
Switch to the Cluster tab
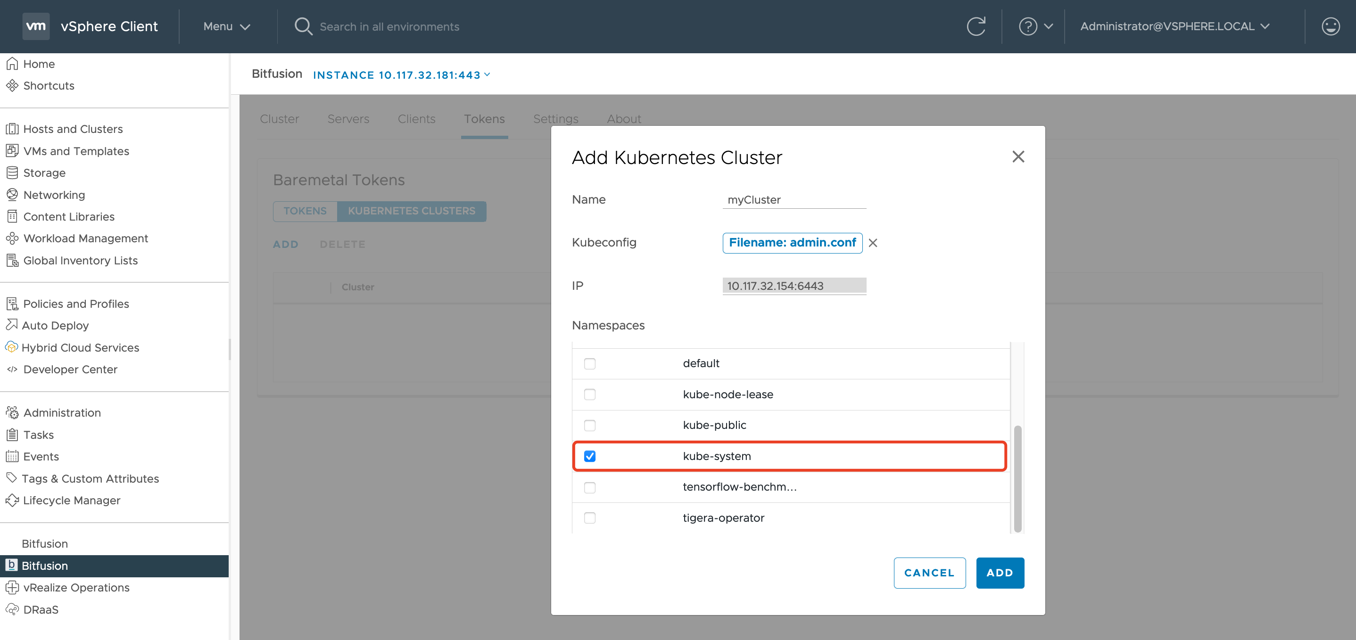pyautogui.click(x=279, y=119)
